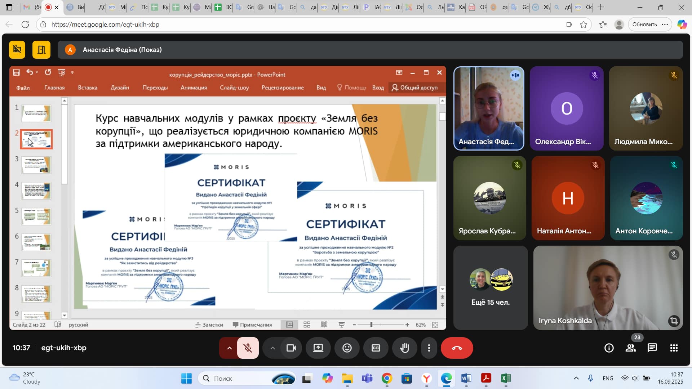Viewport: 692px width, 389px height.
Task: Click the Save icon in PowerPoint
Action: (16, 72)
